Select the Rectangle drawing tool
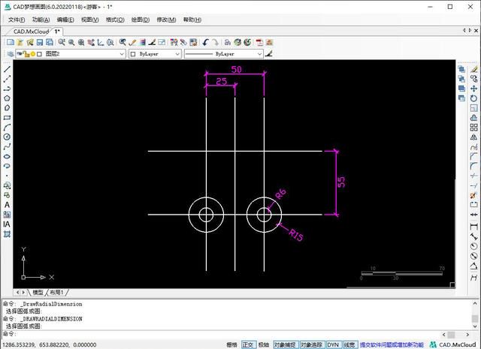This screenshot has height=349, width=481. click(7, 118)
